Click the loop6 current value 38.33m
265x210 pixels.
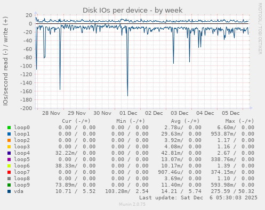pos(66,166)
